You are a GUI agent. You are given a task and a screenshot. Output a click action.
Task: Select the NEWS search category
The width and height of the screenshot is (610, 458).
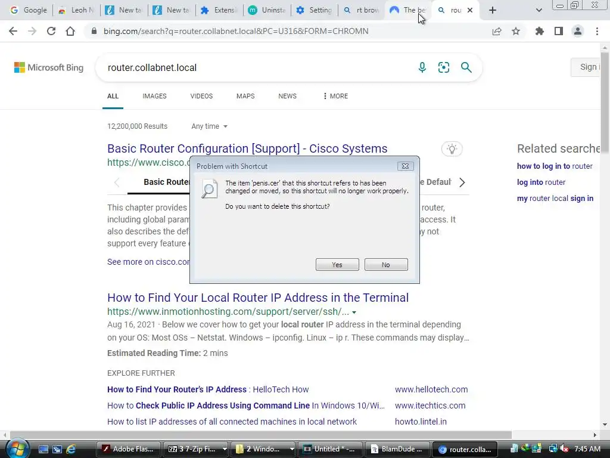coord(288,96)
